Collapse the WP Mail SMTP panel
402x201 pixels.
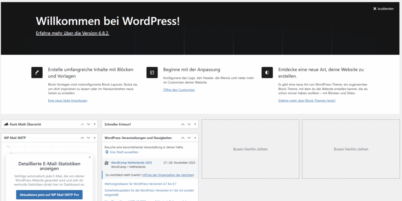(x=95, y=138)
